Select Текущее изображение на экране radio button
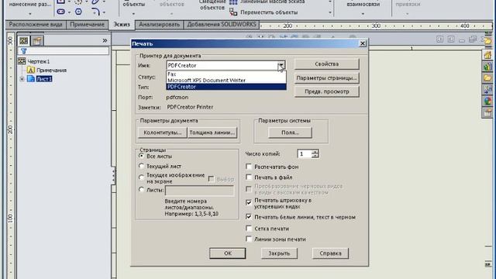Viewport: 496px width, 279px height. tap(141, 177)
